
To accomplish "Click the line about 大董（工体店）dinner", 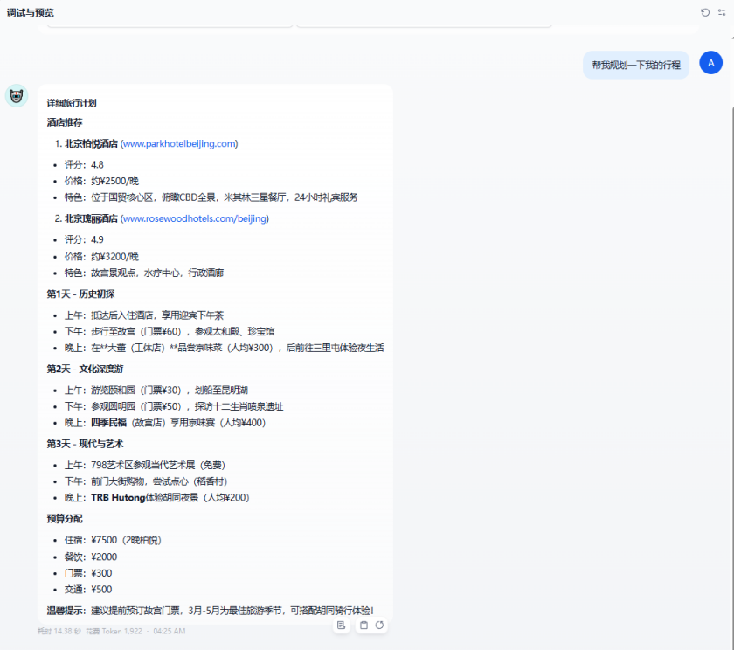I will [x=225, y=348].
